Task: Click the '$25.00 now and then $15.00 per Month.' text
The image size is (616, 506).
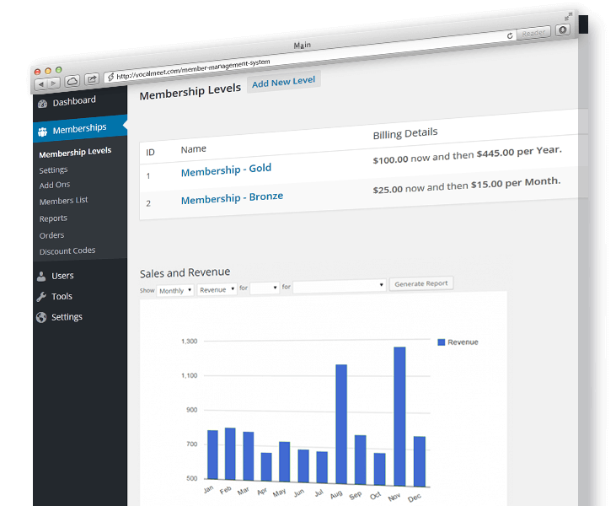Action: click(467, 185)
